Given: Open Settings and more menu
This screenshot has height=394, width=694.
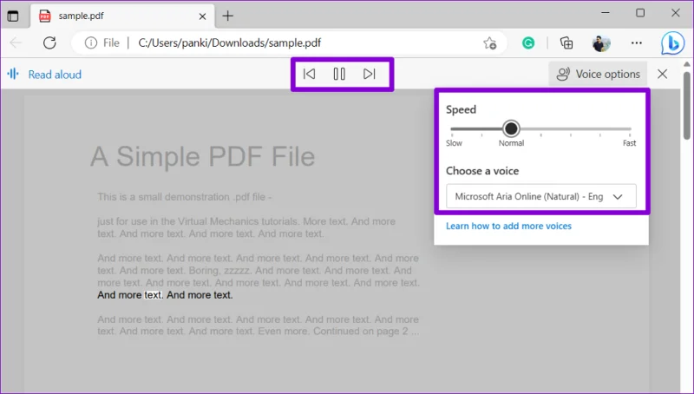Looking at the screenshot, I should pyautogui.click(x=637, y=43).
